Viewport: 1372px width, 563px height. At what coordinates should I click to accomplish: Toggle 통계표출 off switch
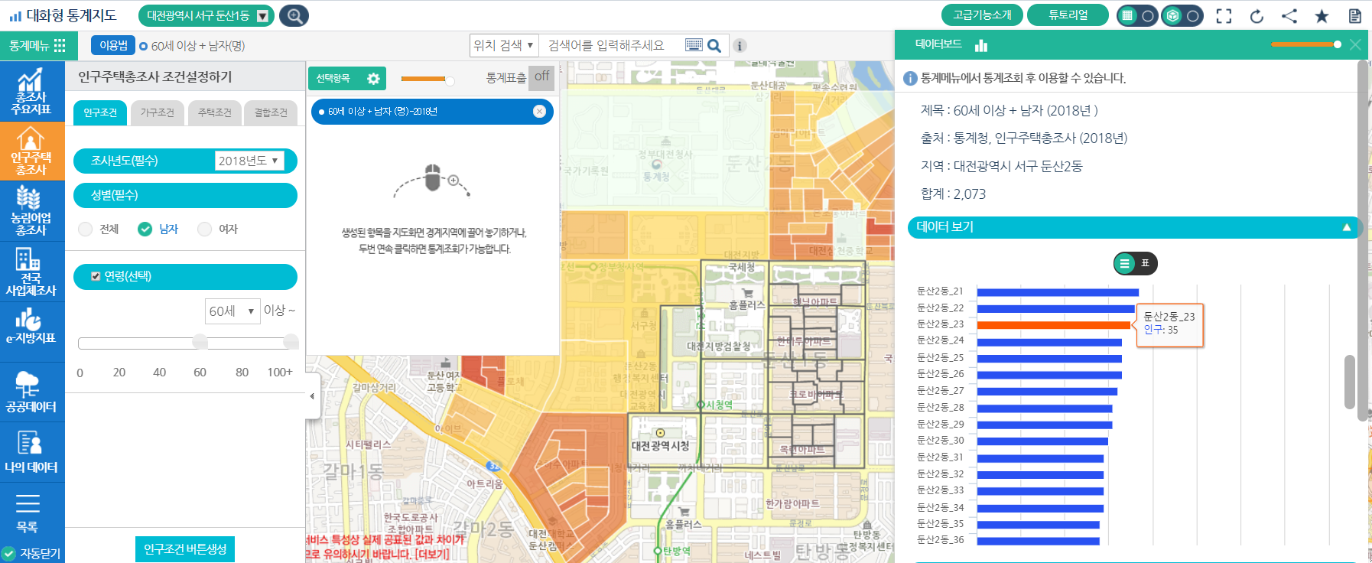coord(541,76)
